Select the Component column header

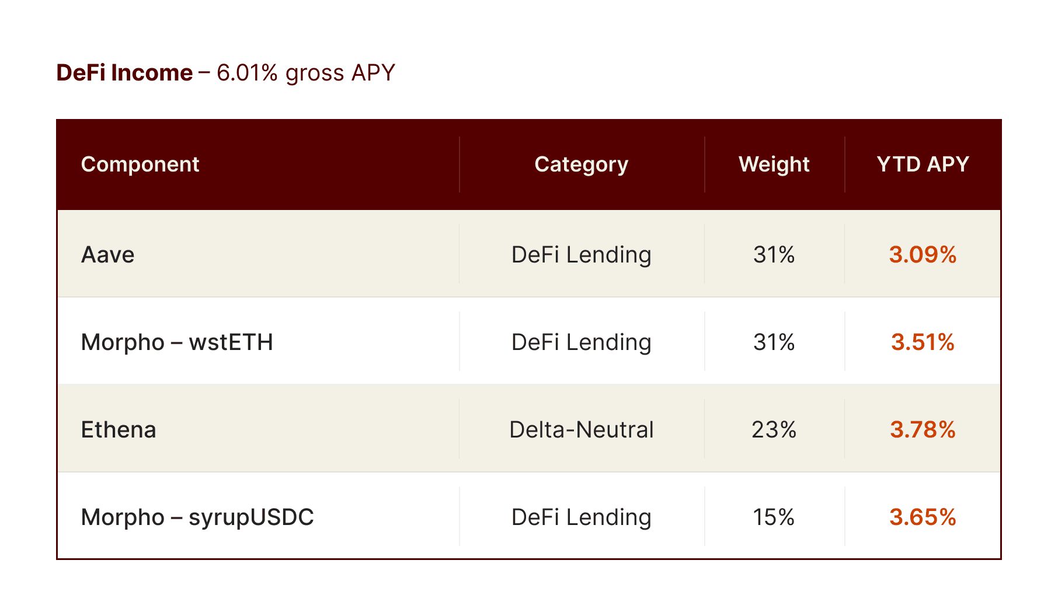point(140,164)
